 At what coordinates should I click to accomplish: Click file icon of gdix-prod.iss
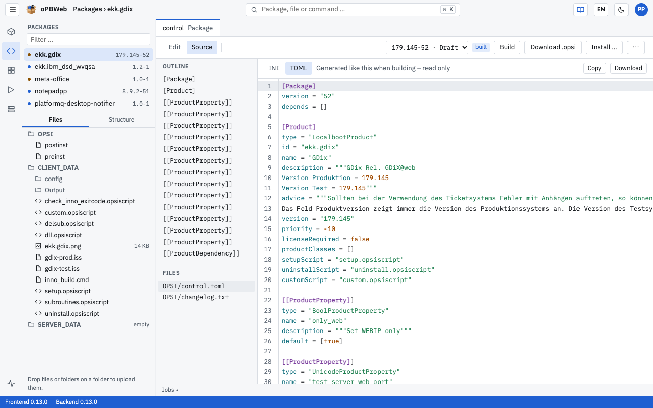point(38,258)
